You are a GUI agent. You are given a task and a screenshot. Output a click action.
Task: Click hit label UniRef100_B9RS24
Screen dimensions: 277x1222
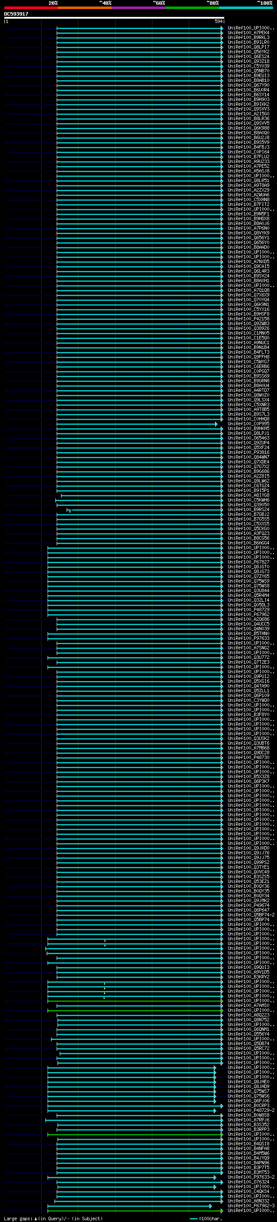click(x=248, y=509)
